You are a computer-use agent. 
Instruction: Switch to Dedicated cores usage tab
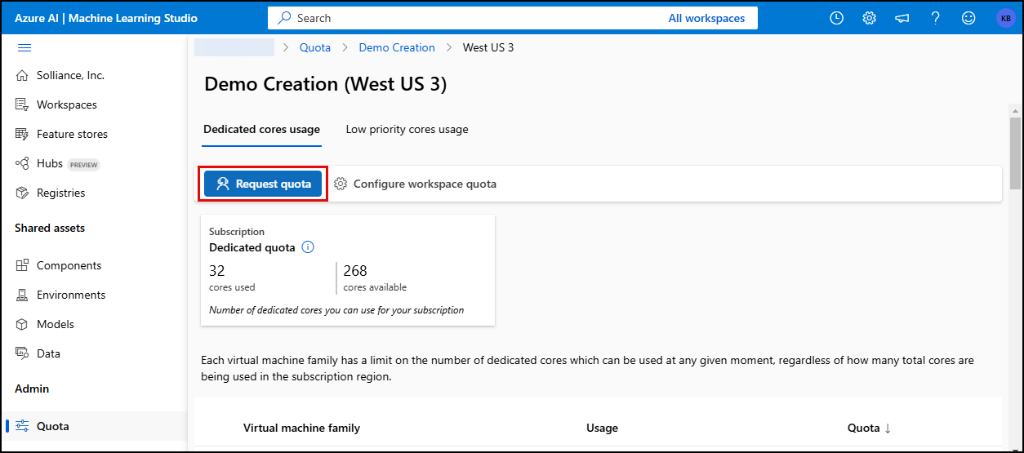coord(261,129)
